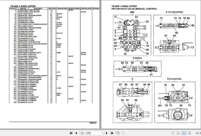
Task: Click the 'Technical Data' column header
Action: [62, 8]
